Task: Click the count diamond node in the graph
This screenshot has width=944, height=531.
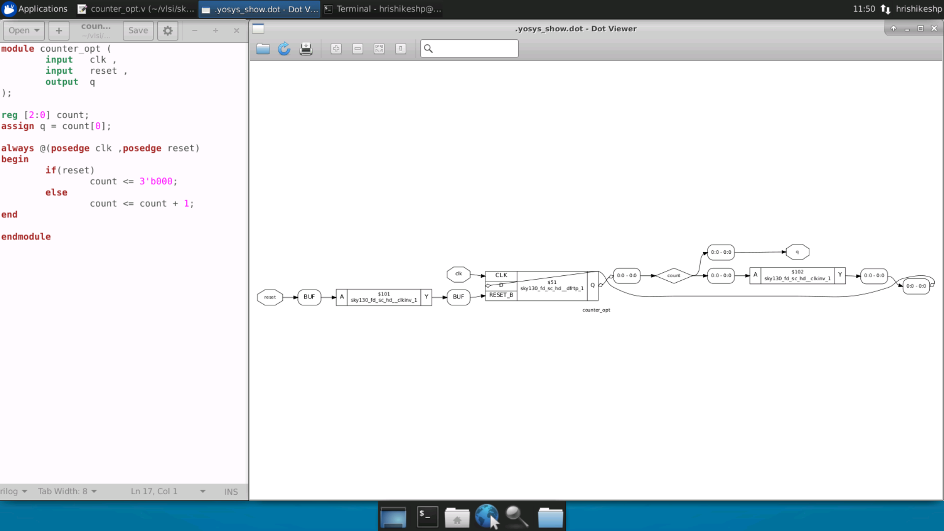Action: coord(674,276)
